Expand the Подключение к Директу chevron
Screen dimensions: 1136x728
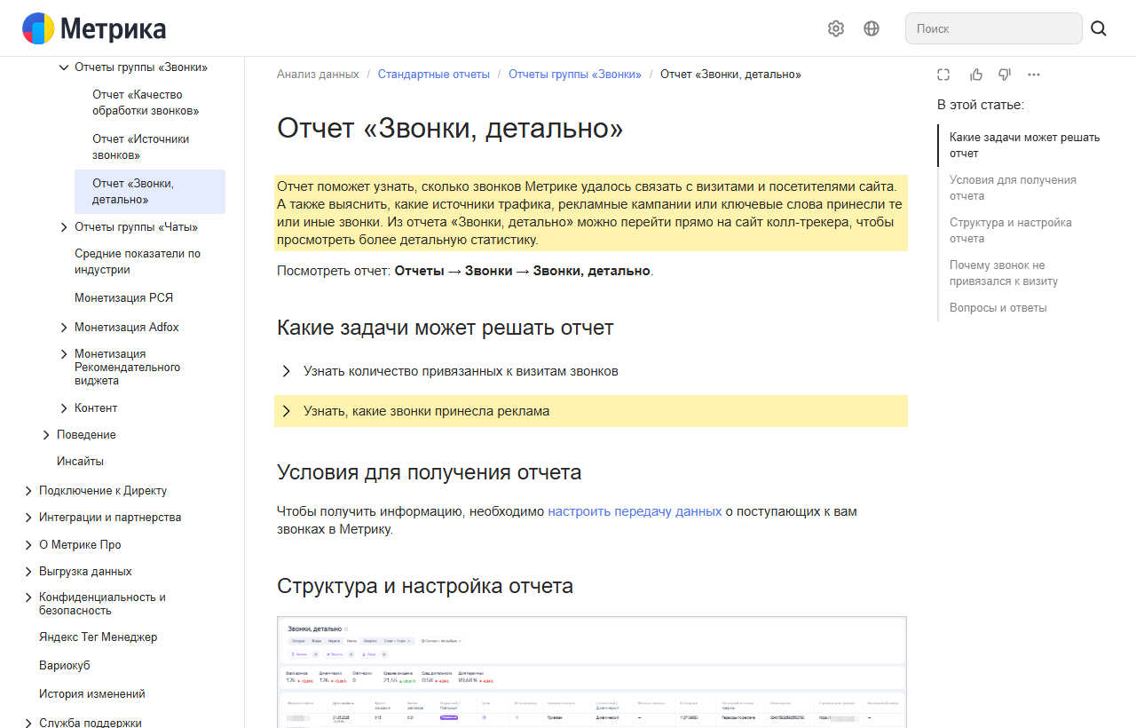(x=28, y=491)
